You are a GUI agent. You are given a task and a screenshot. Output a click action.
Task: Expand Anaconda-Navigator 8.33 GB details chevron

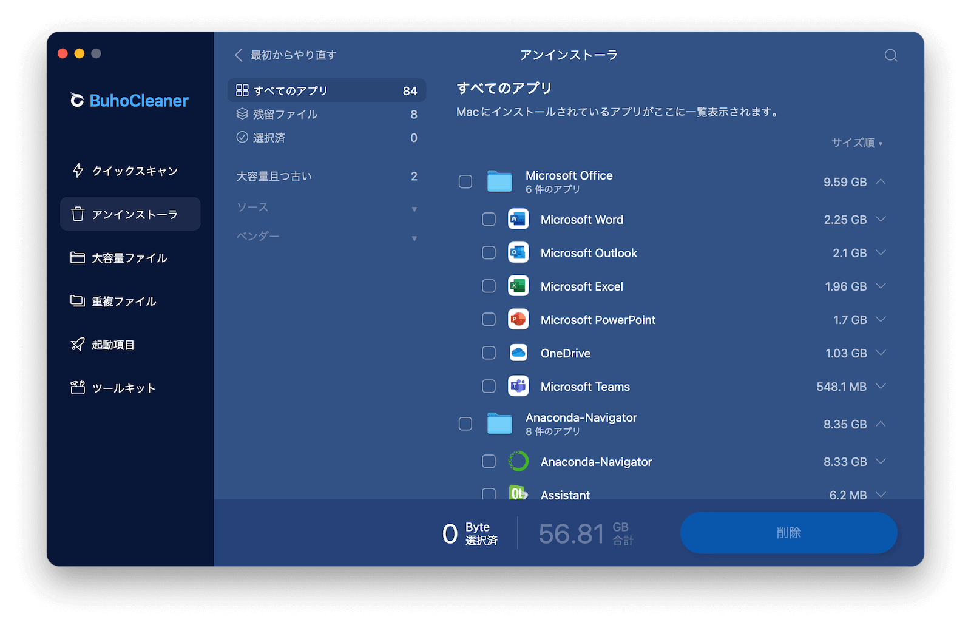(881, 461)
